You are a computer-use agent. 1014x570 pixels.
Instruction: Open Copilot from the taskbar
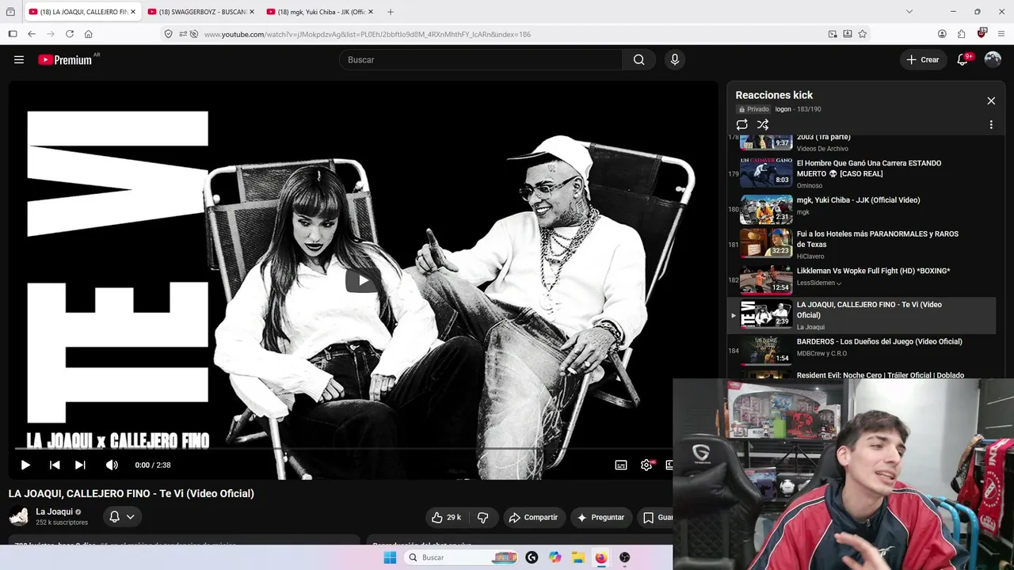(x=555, y=557)
